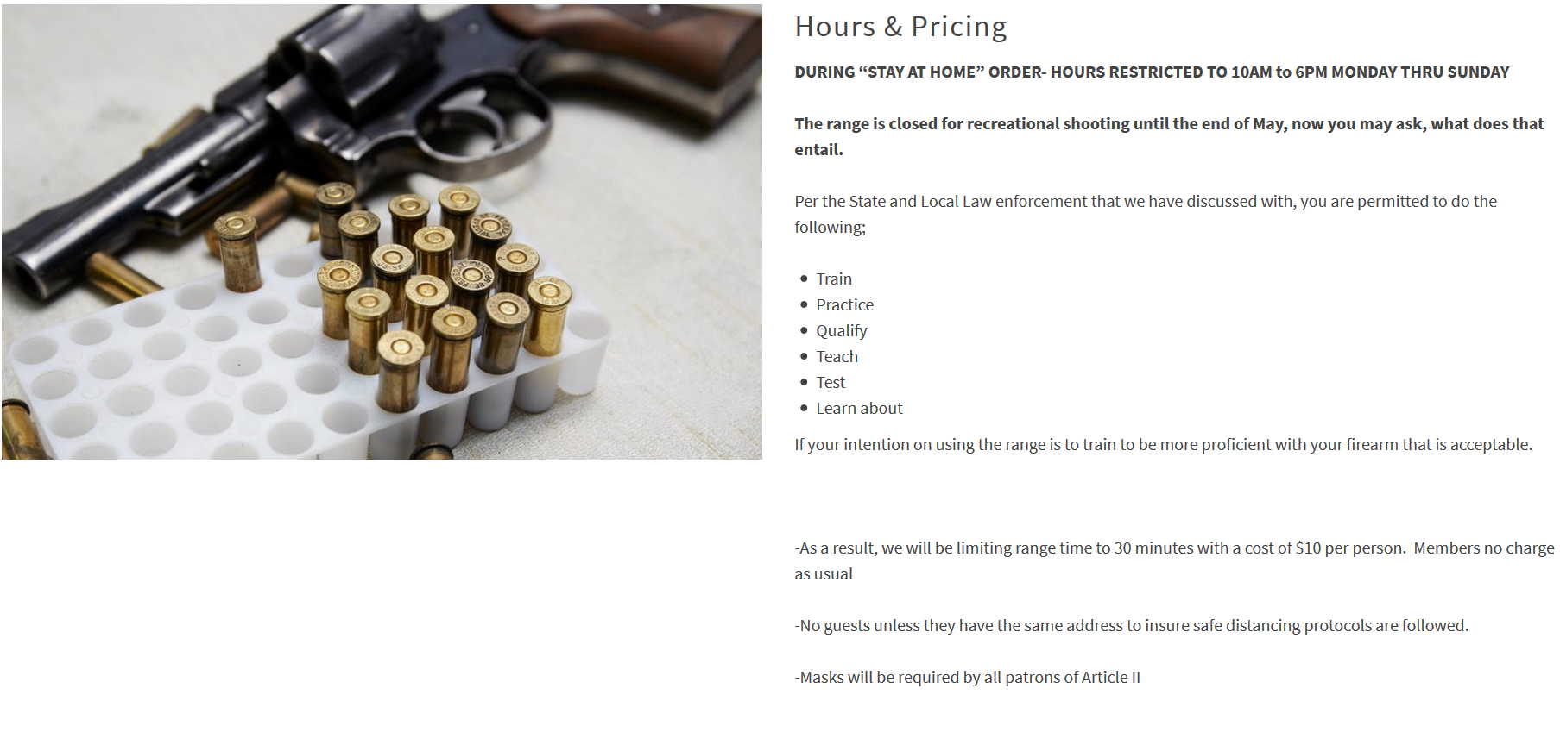
Task: Click the State and Local Law enforcement paragraph
Action: pos(1145,214)
